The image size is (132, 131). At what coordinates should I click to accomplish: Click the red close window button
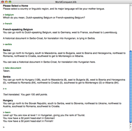click(3, 2)
